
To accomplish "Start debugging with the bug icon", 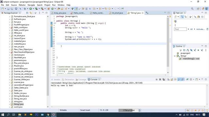I will (25, 9).
